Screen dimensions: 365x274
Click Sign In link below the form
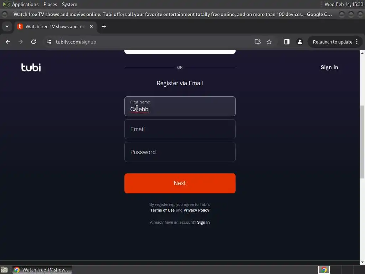pyautogui.click(x=203, y=222)
